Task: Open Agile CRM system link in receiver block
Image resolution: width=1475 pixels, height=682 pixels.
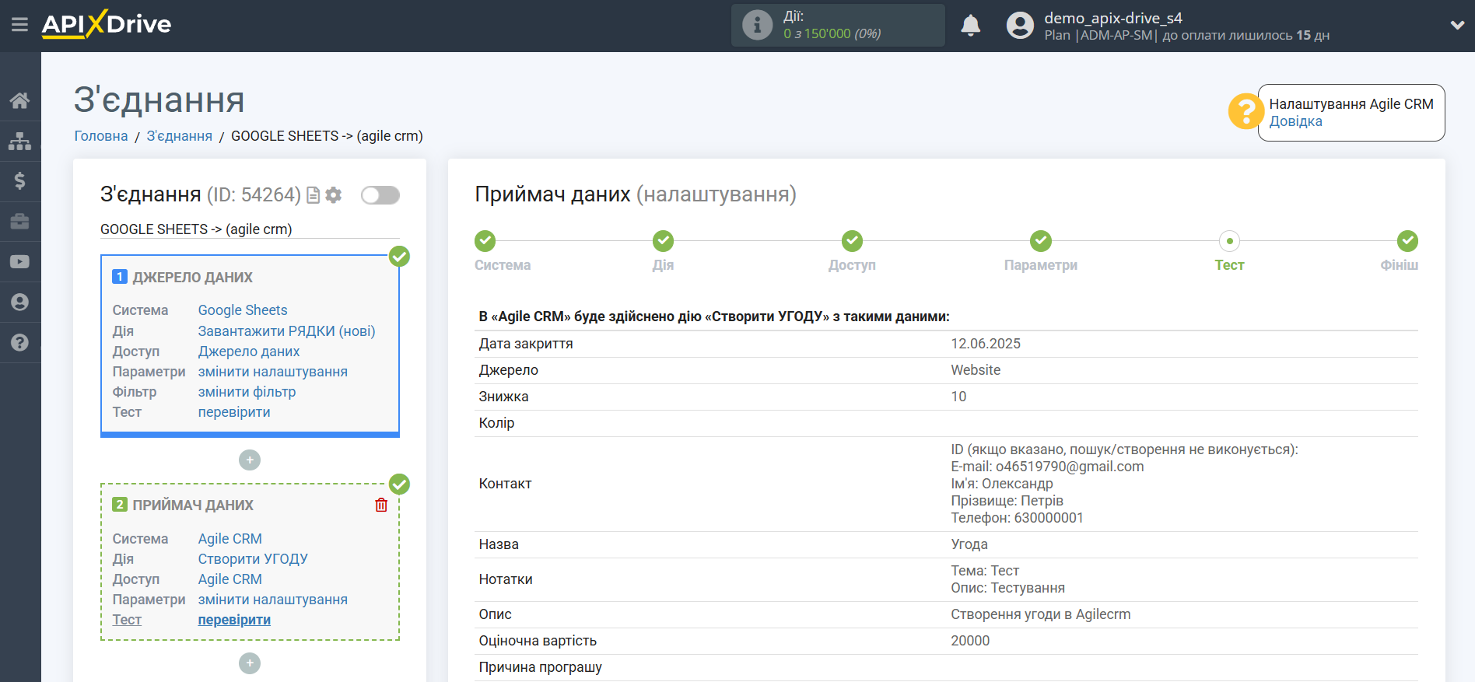Action: pyautogui.click(x=230, y=539)
